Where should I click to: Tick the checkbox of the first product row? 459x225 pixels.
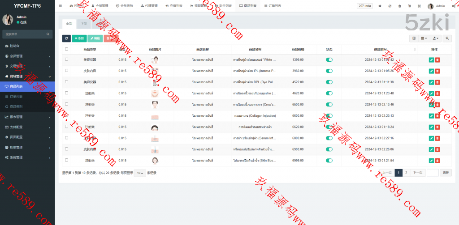point(67,59)
